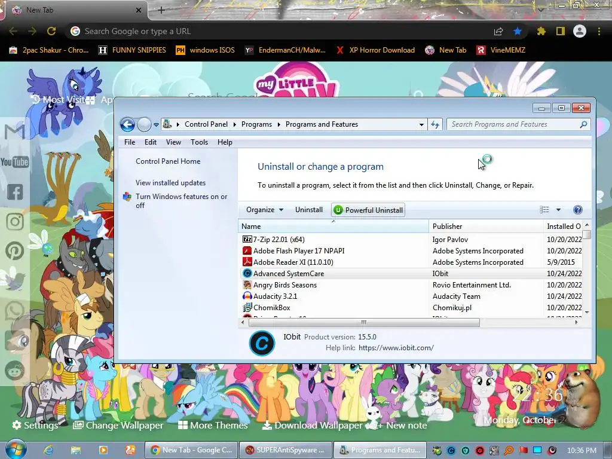
Task: Open the Pinterest shortcut in the sidebar
Action: [15, 251]
